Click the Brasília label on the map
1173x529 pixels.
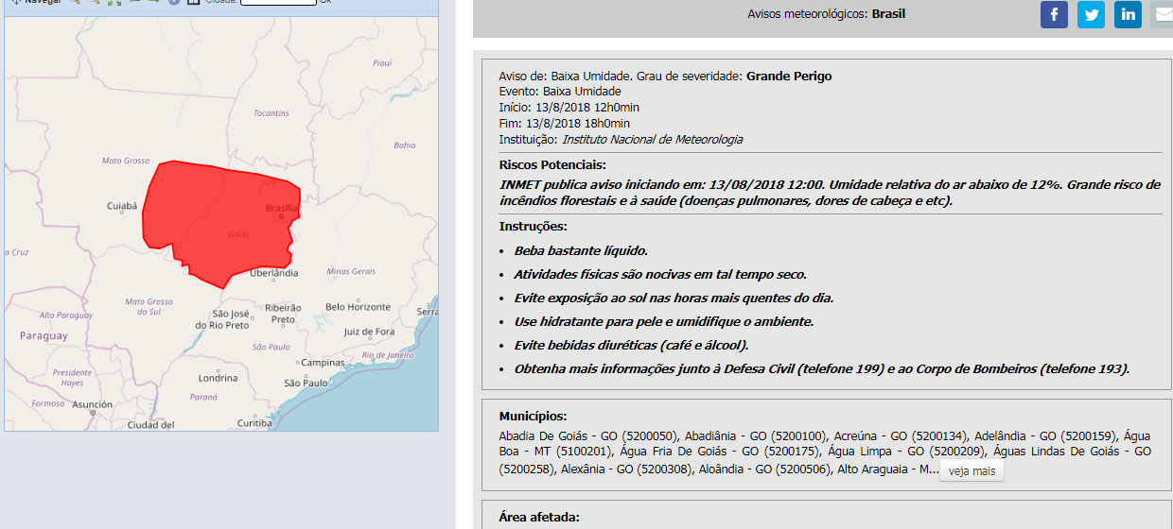tap(281, 208)
